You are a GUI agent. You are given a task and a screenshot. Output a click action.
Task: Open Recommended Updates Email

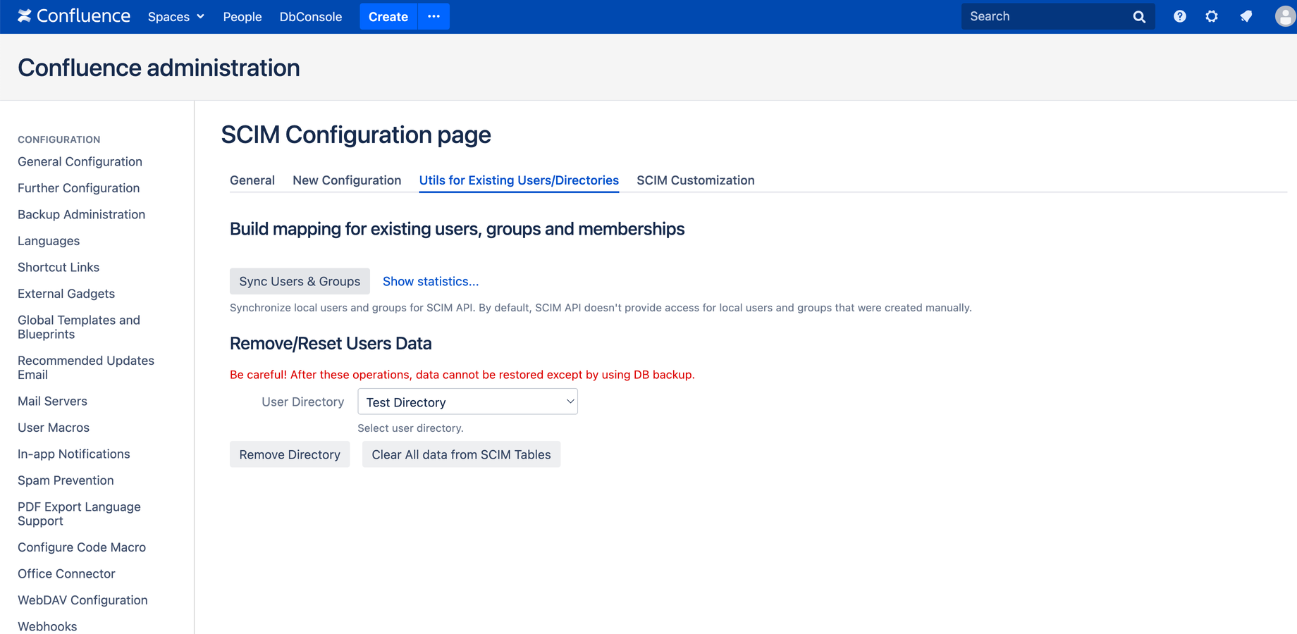tap(86, 368)
